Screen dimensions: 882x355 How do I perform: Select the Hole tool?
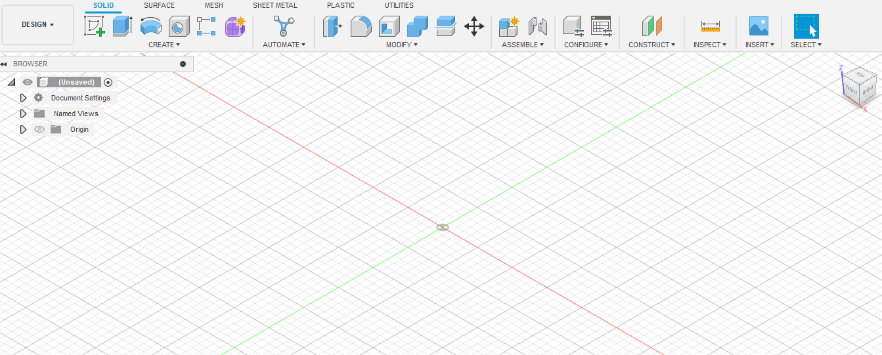179,26
